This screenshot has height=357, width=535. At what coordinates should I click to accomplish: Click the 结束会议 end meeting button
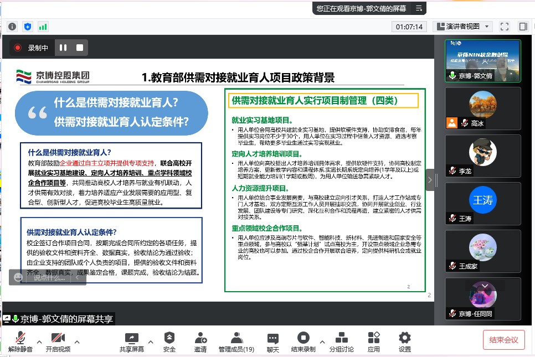(x=503, y=340)
